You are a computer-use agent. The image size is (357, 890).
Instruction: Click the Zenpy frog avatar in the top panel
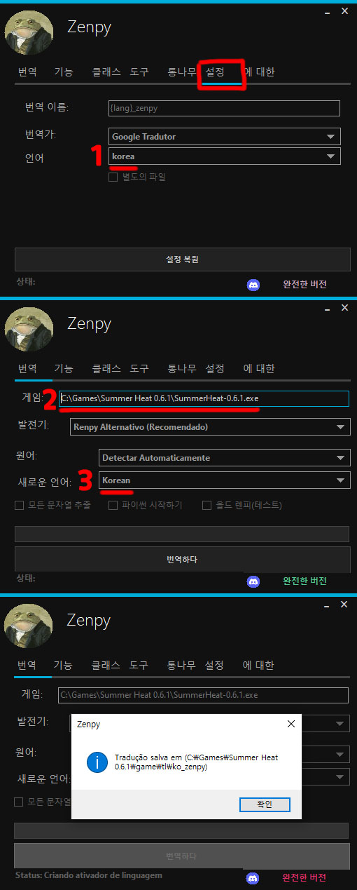29,32
